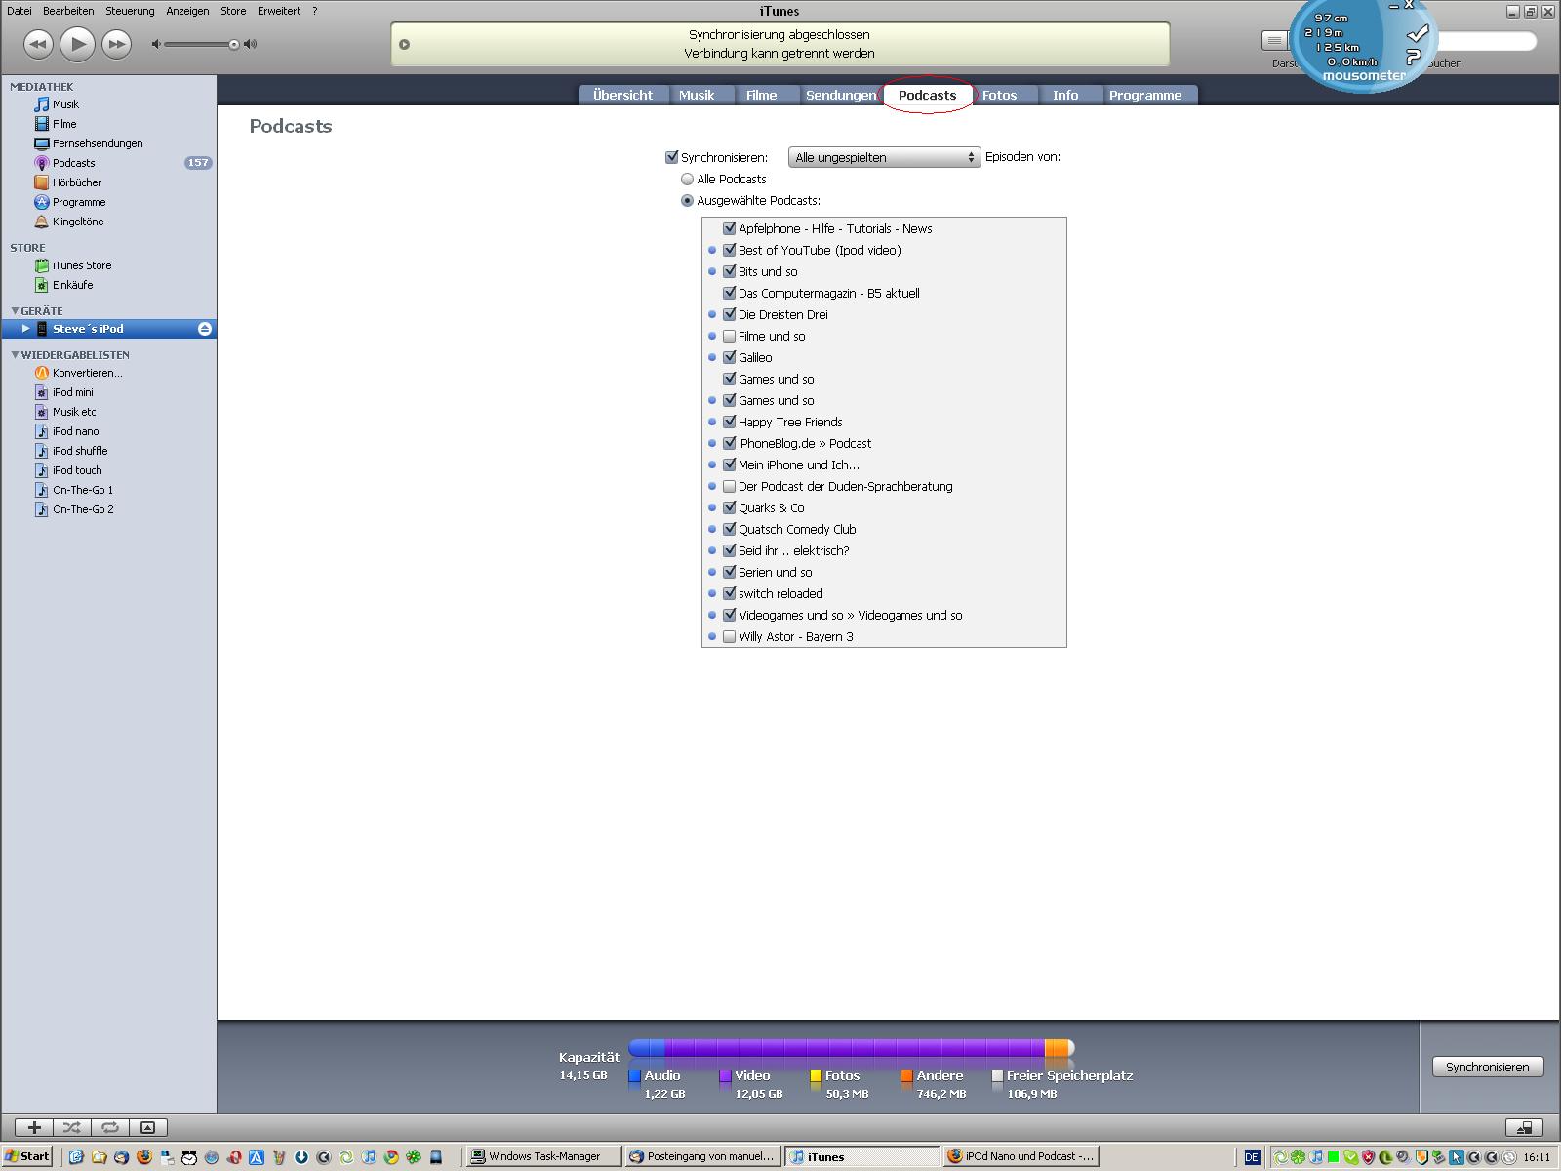The image size is (1561, 1171).
Task: Select the Alle Podcasts radio button
Action: [688, 180]
